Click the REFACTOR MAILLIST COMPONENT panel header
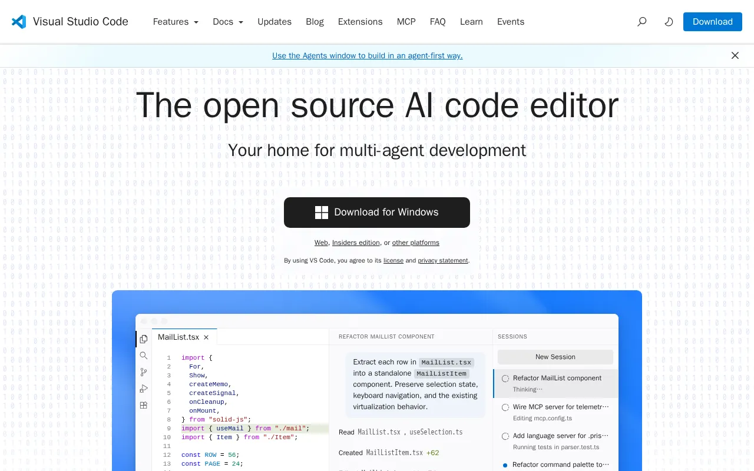The width and height of the screenshot is (754, 471). [x=386, y=337]
